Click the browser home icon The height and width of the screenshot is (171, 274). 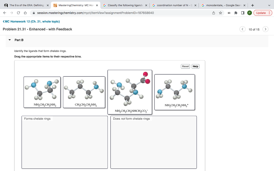(x=26, y=13)
